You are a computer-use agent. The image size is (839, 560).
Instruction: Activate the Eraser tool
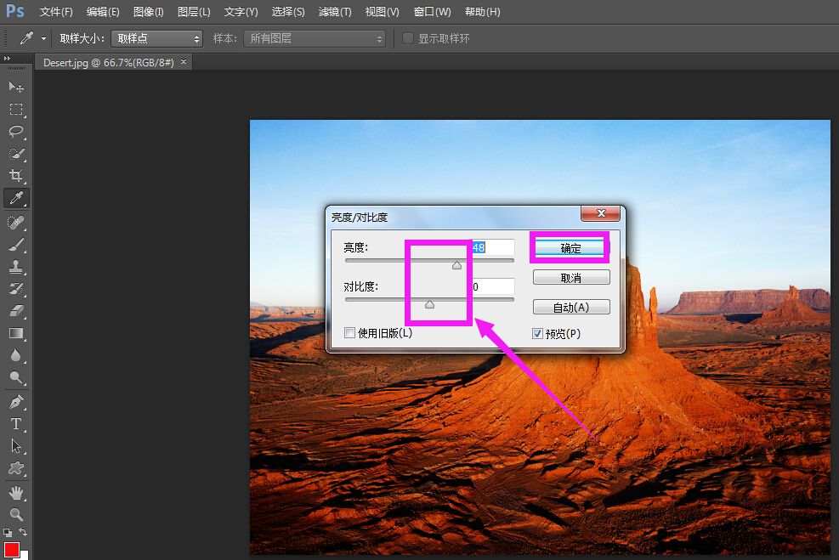[16, 311]
